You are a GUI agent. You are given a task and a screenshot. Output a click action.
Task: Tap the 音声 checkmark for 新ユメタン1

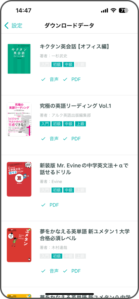point(43,271)
